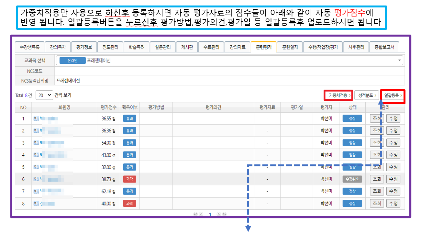Click the blue 온라인 badge in subject selector
The height and width of the screenshot is (234, 421).
coord(72,61)
